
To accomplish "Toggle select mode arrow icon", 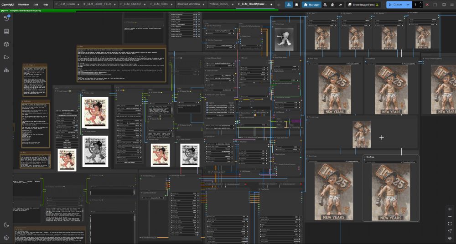I will 450,231.
